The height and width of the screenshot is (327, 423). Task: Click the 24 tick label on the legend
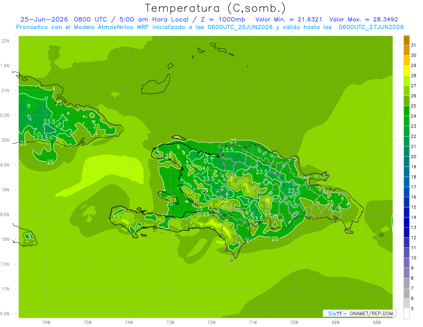coord(413,116)
